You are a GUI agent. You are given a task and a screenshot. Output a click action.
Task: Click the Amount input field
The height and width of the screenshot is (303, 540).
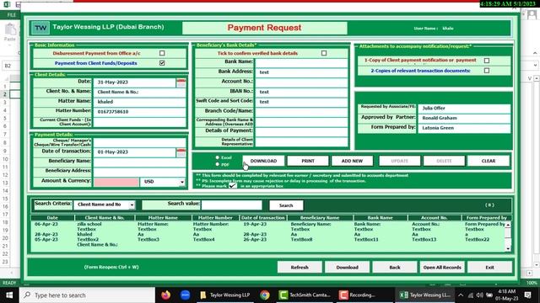click(116, 182)
